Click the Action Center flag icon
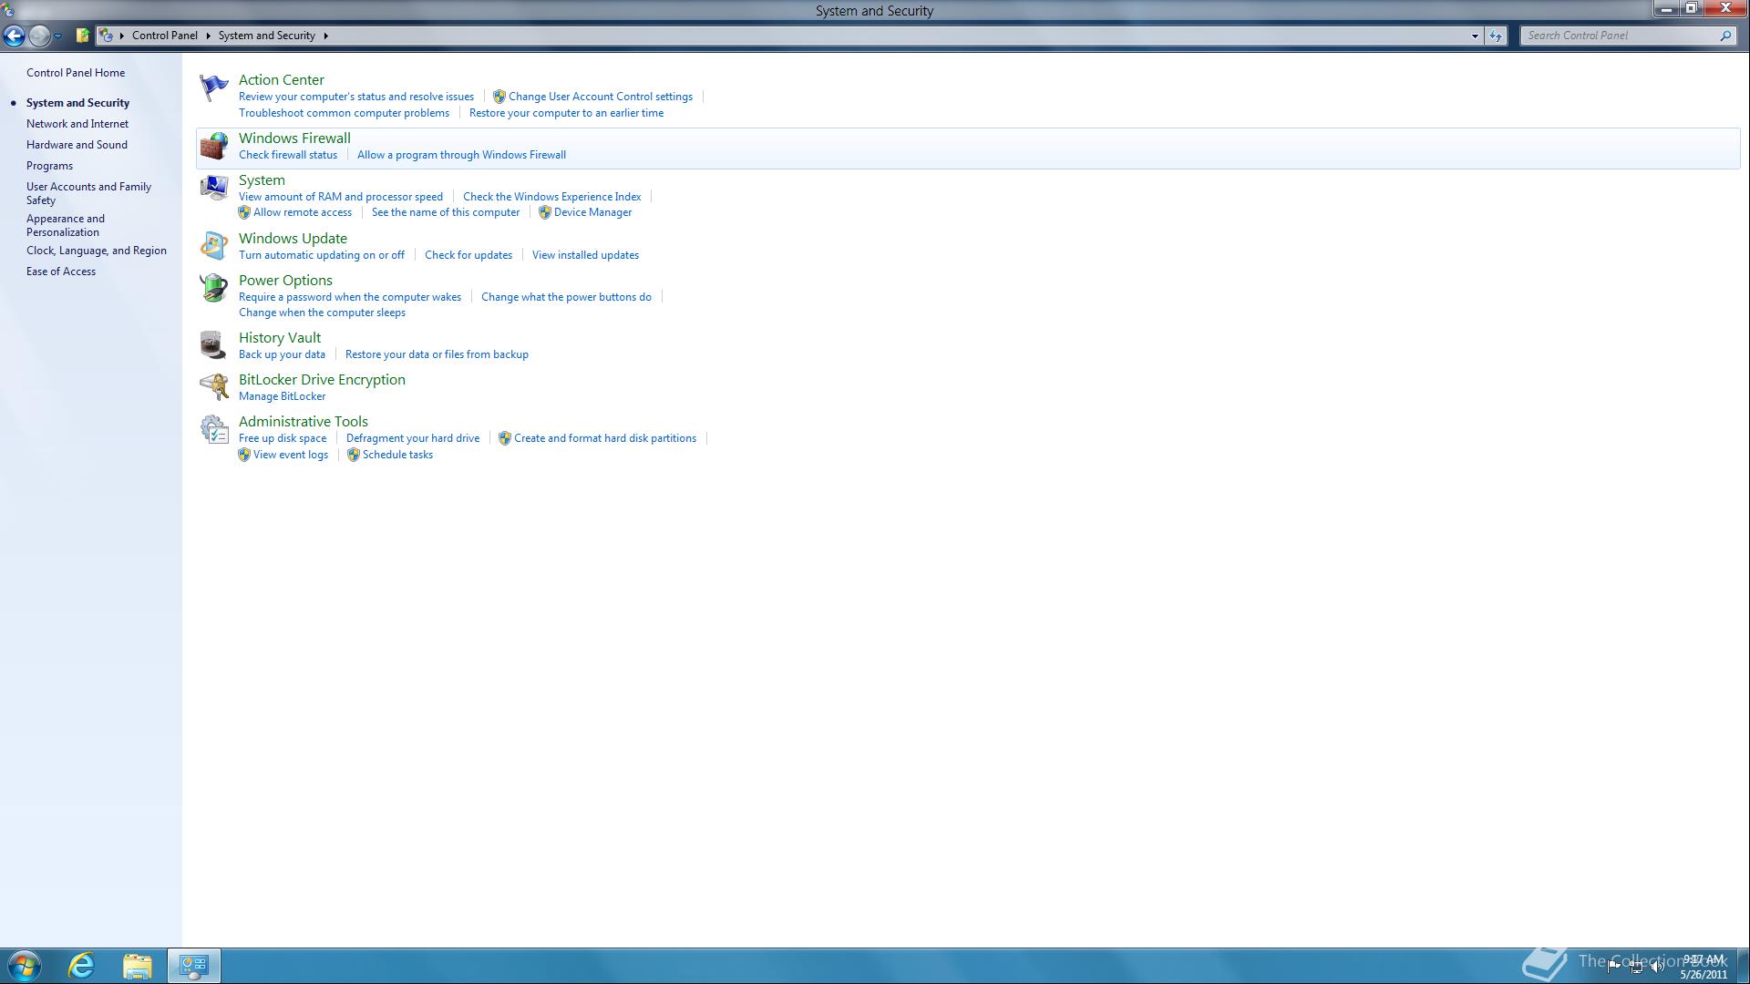This screenshot has width=1750, height=984. pos(213,87)
